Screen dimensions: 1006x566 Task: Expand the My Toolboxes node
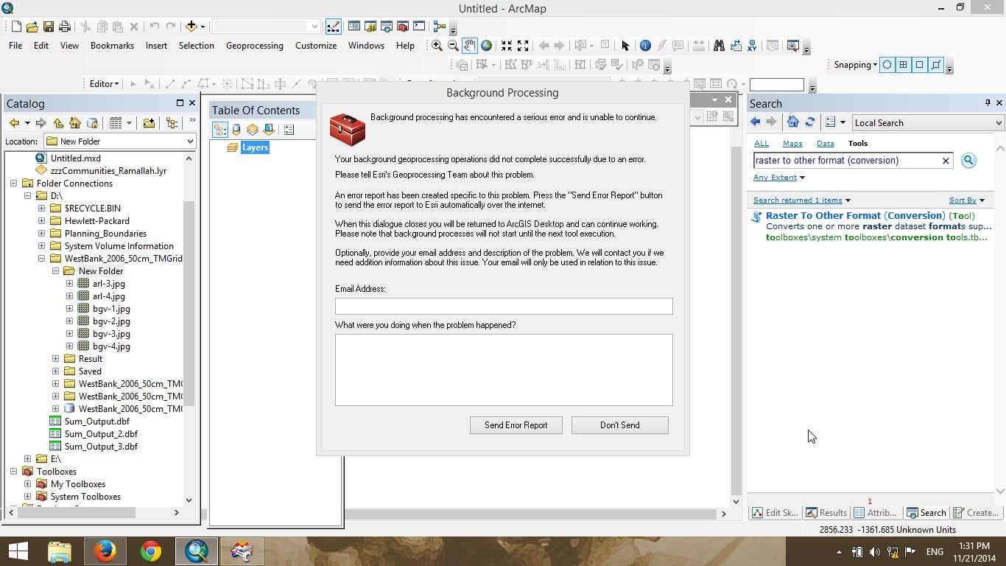pyautogui.click(x=27, y=484)
